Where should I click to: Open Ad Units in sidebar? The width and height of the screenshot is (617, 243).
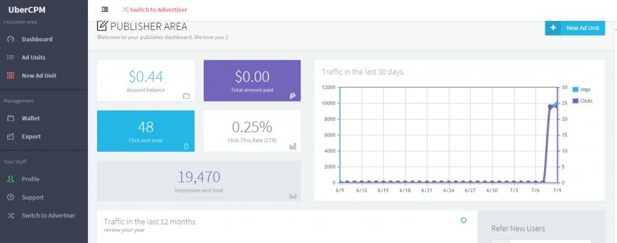[34, 57]
